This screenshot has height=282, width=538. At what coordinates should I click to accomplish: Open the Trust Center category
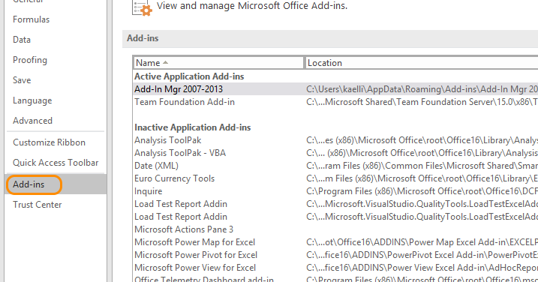38,205
